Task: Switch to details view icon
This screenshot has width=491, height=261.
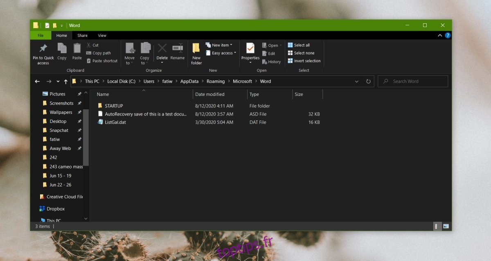Action: pos(437,226)
